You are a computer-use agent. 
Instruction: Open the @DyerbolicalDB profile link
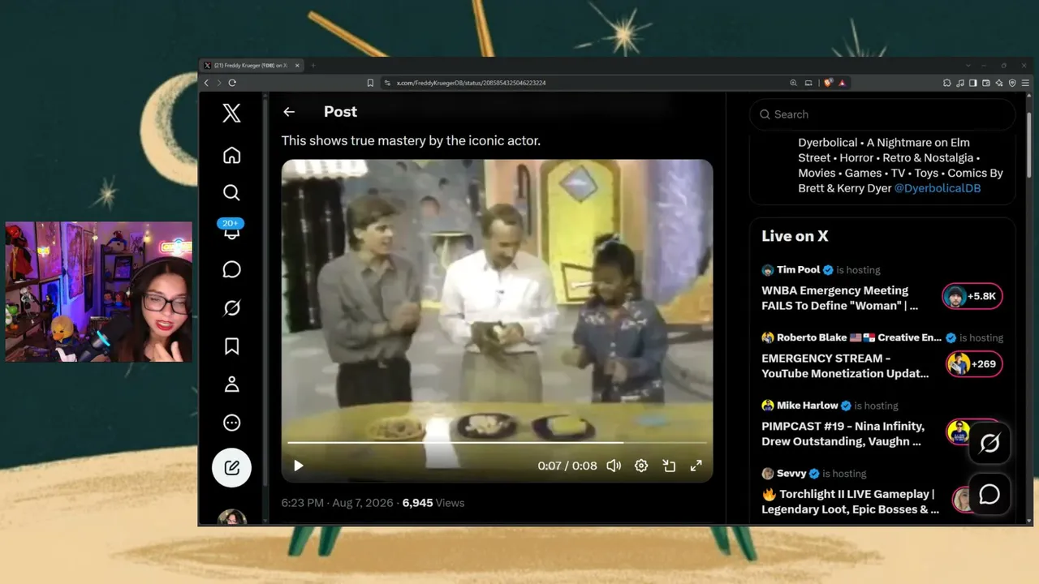click(x=937, y=188)
